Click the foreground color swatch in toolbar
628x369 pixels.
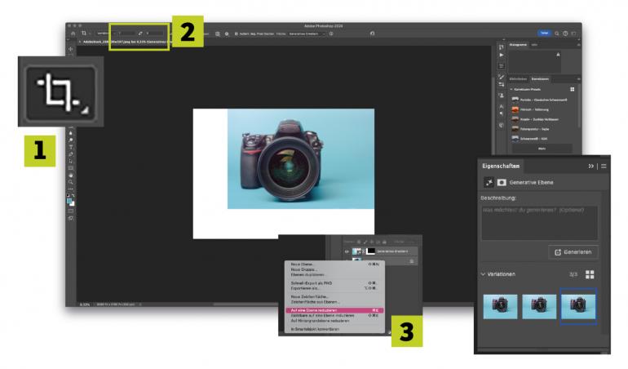tap(70, 198)
